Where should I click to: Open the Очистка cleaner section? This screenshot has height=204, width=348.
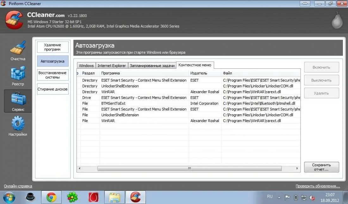click(x=18, y=51)
